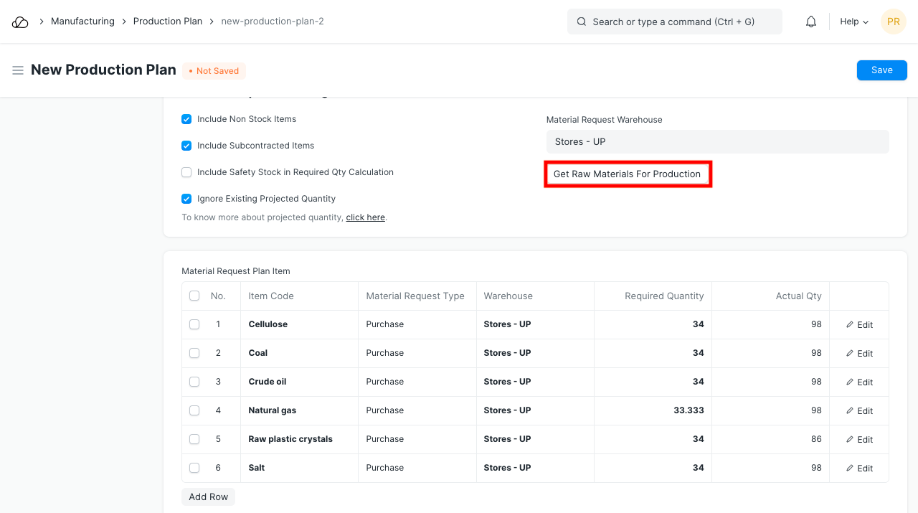This screenshot has height=513, width=918.
Task: Expand the Help dropdown menu
Action: (853, 22)
